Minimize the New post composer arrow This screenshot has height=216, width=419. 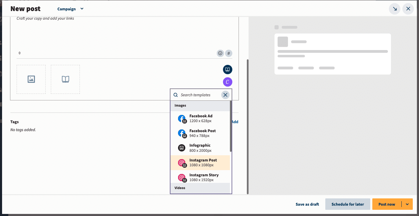pyautogui.click(x=394, y=9)
